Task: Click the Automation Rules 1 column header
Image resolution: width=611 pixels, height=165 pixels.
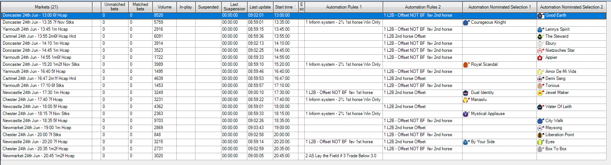Action: tap(344, 7)
